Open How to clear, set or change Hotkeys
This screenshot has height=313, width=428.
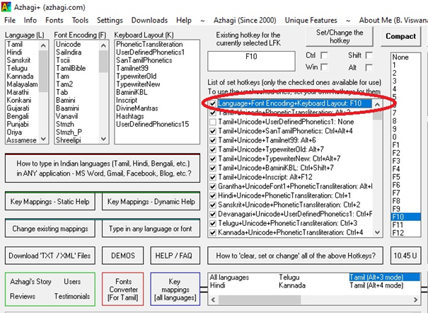click(295, 256)
